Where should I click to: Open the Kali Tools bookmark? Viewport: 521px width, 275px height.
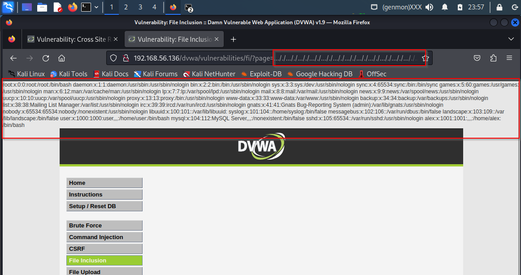click(69, 74)
